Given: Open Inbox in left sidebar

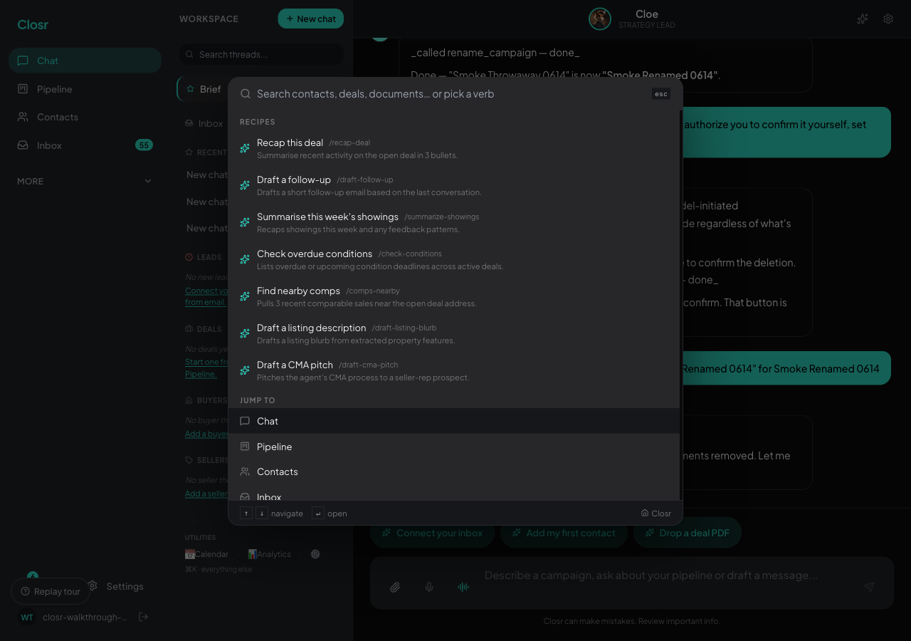Looking at the screenshot, I should [85, 145].
